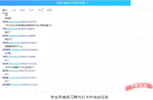Viewport: 153px width, 100px height.
Task: Click sender name before 765942433
Action: [x=5, y=57]
